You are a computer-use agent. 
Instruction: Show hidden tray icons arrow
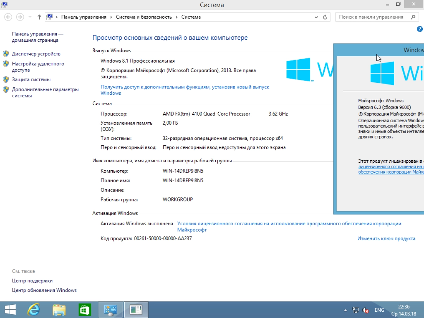click(x=345, y=310)
